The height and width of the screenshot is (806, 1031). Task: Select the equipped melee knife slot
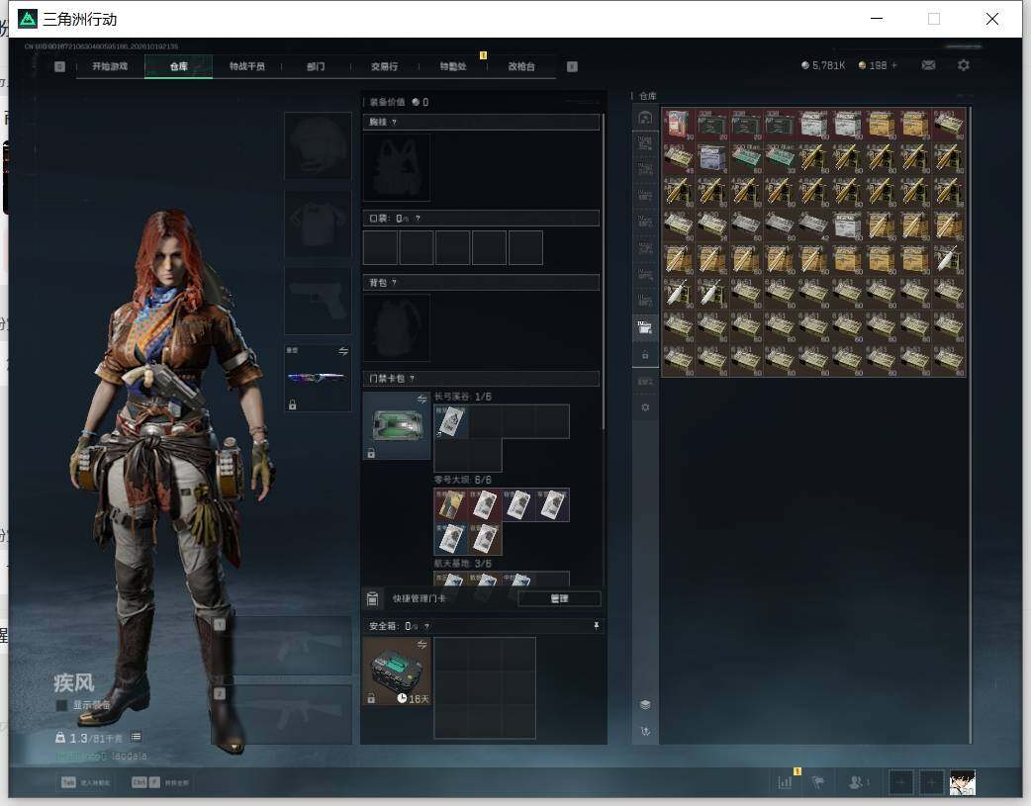pos(318,378)
